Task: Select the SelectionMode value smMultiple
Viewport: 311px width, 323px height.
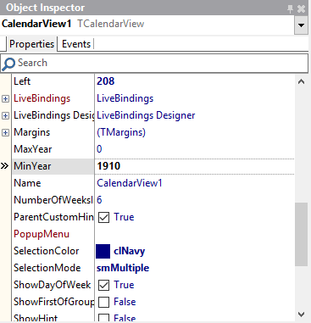Action: tap(123, 268)
